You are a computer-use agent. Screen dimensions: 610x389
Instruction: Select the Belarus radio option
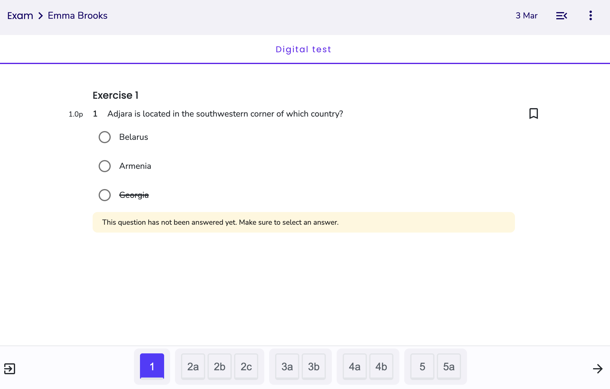pyautogui.click(x=105, y=137)
